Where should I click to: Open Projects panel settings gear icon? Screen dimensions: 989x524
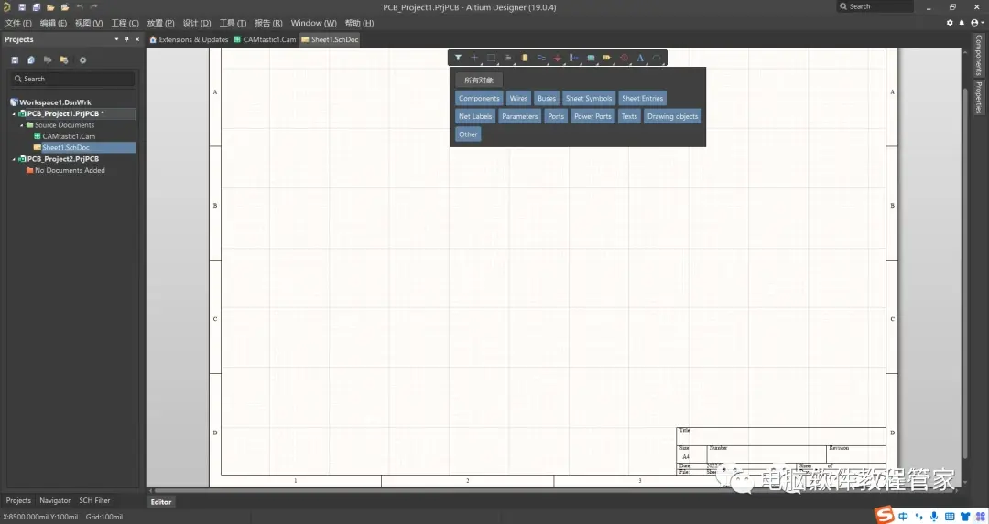tap(82, 59)
